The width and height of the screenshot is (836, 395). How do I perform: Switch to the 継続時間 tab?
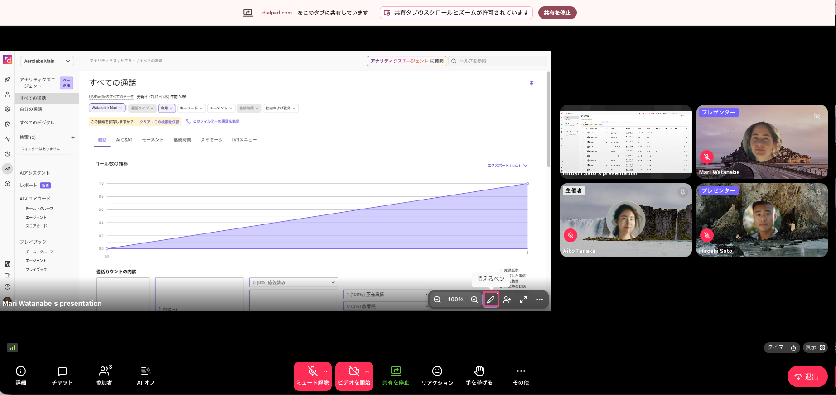point(182,140)
